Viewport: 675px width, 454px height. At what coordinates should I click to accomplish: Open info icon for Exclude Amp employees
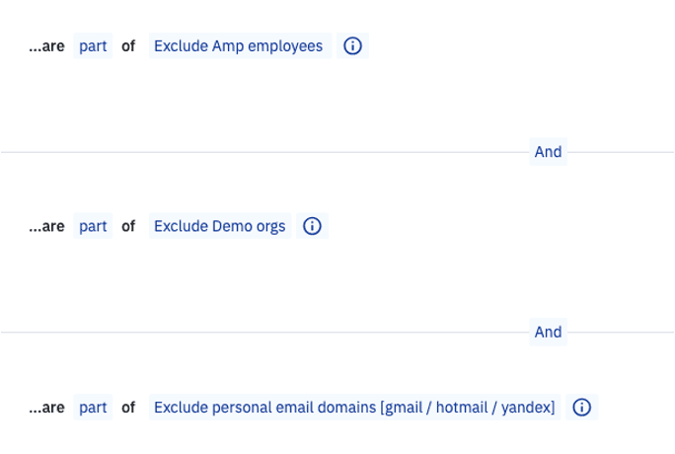352,46
